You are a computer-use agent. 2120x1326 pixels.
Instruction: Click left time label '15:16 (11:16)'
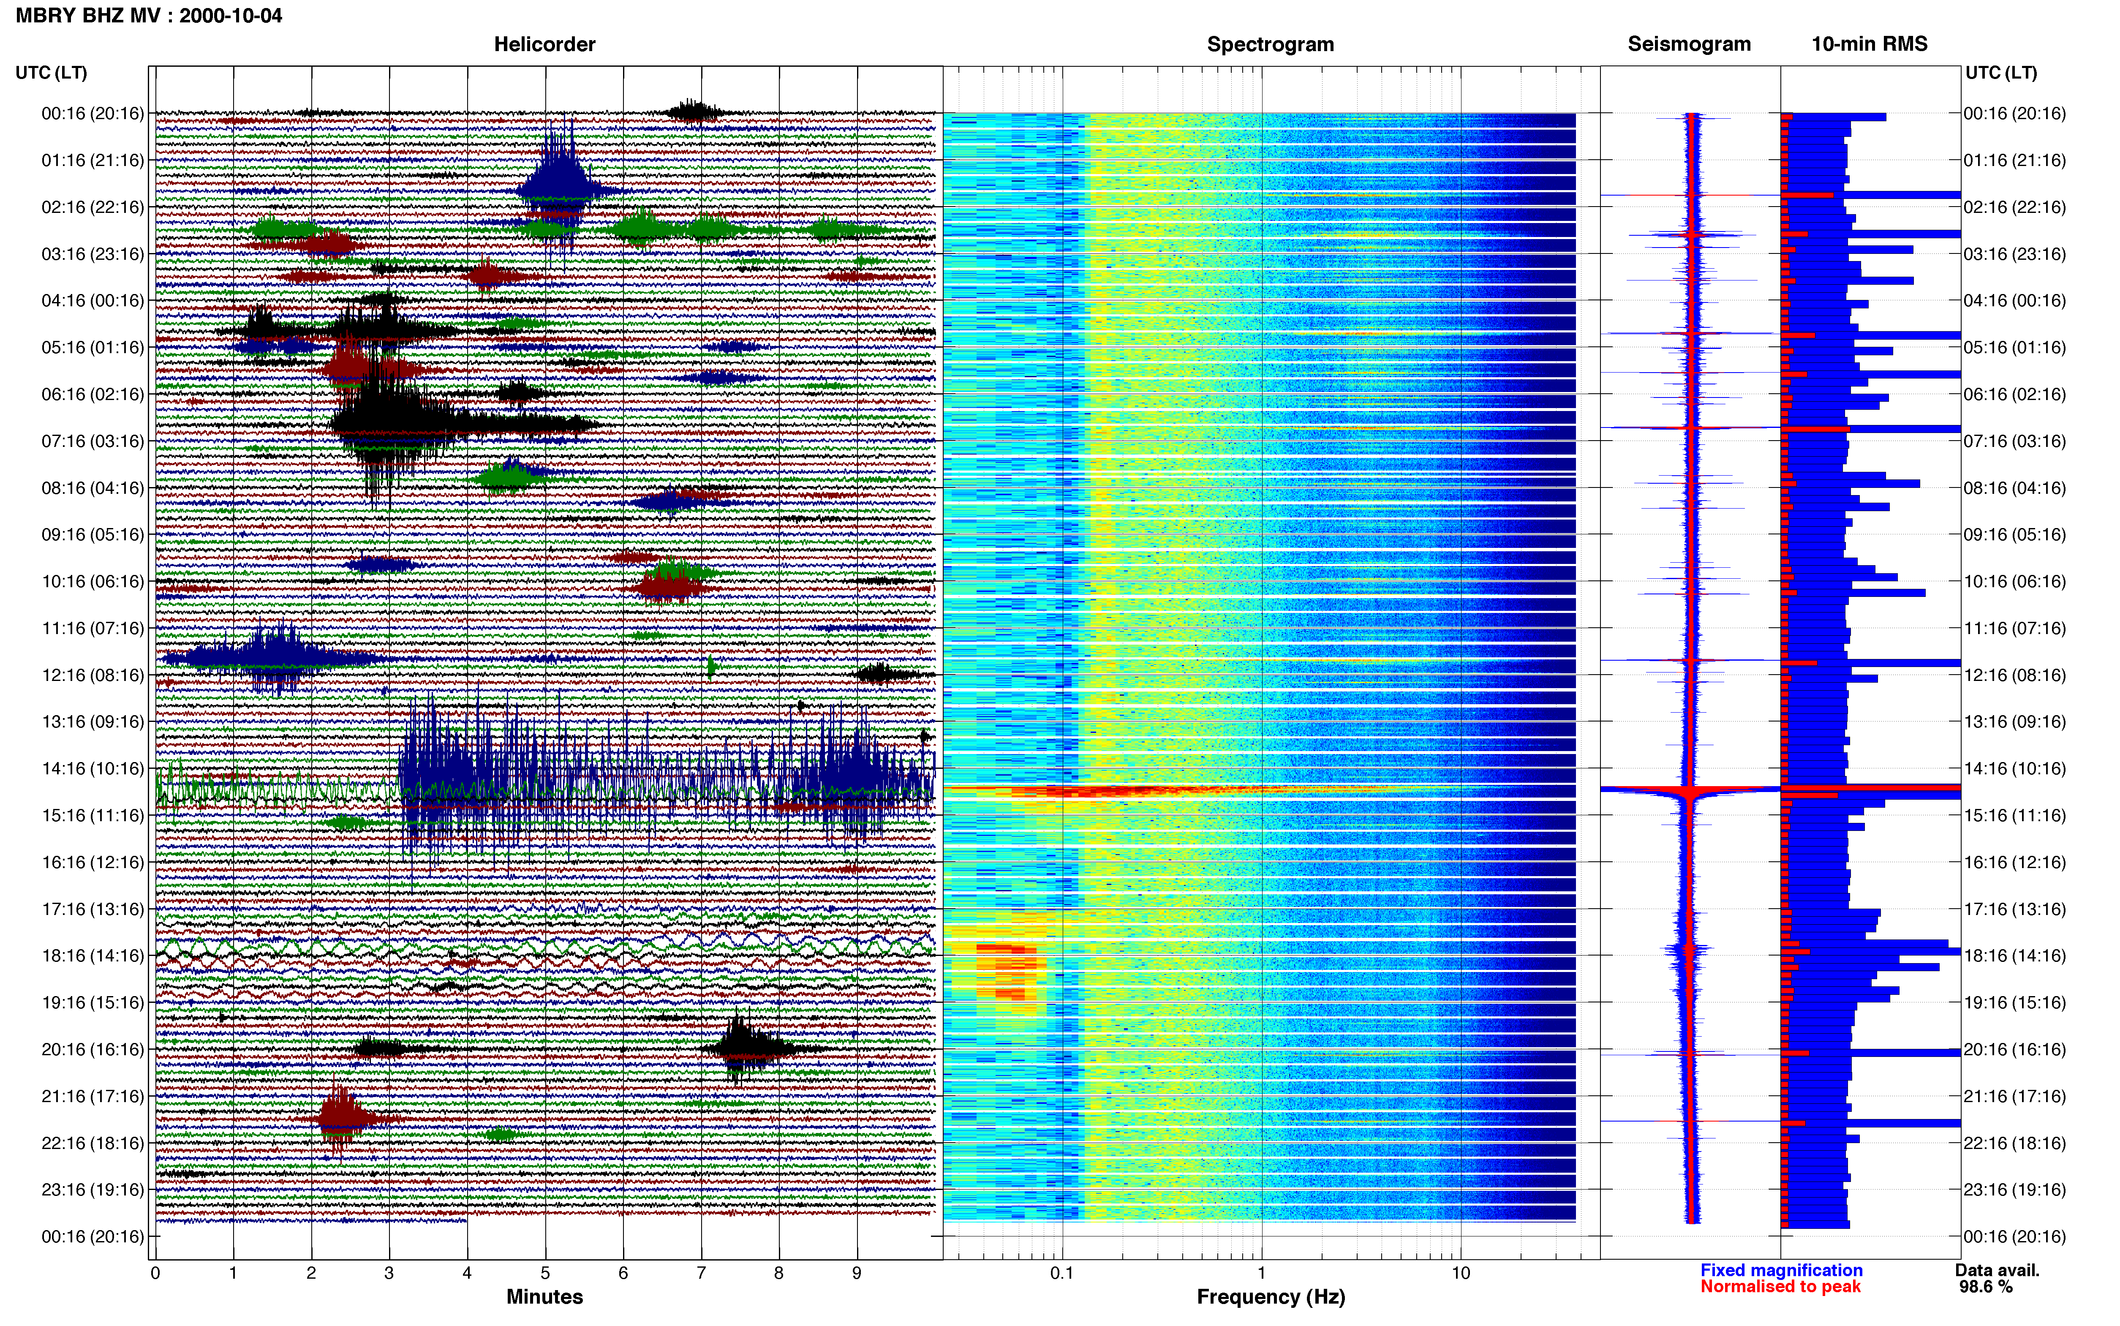pyautogui.click(x=93, y=816)
